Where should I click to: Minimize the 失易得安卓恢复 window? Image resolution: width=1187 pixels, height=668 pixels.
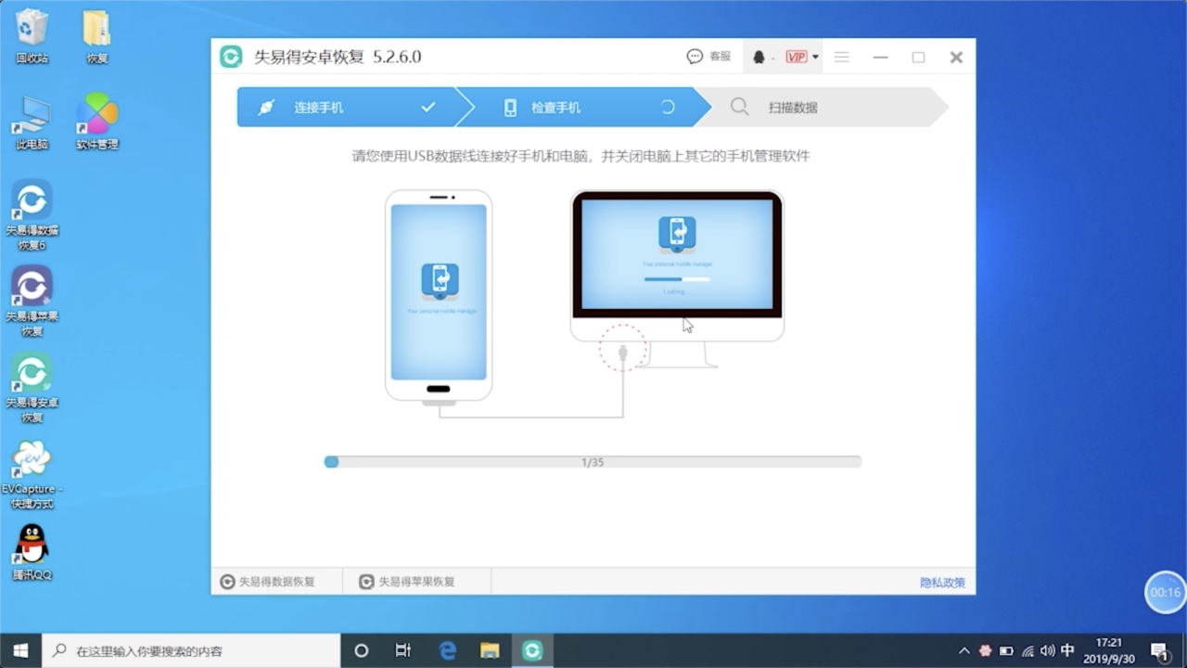(880, 57)
